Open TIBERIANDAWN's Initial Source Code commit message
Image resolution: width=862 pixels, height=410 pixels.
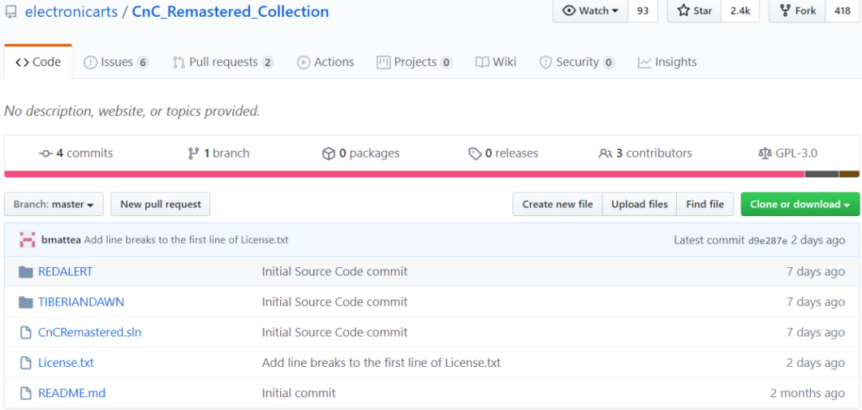334,302
